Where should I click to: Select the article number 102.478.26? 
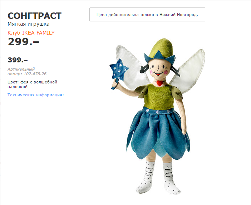tap(35, 74)
